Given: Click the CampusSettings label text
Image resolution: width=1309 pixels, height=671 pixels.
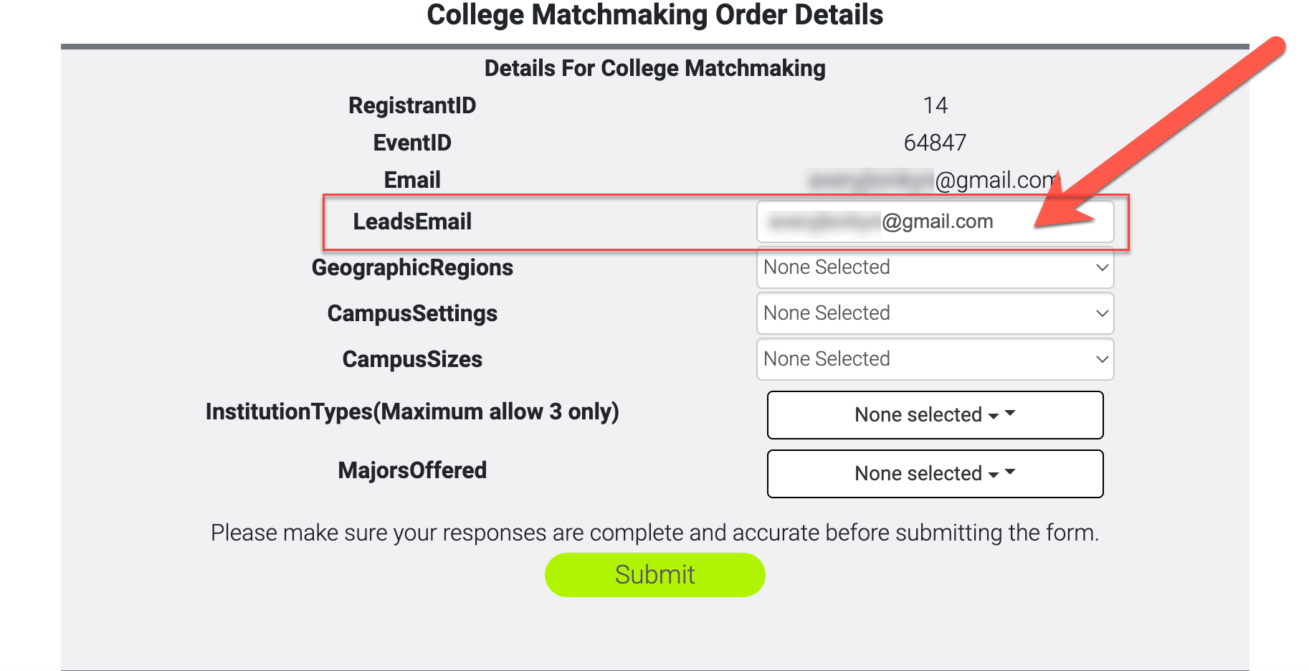Looking at the screenshot, I should (x=412, y=313).
